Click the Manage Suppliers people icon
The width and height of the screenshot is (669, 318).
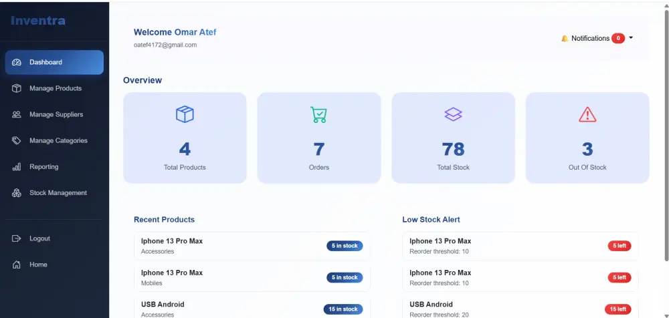click(17, 114)
